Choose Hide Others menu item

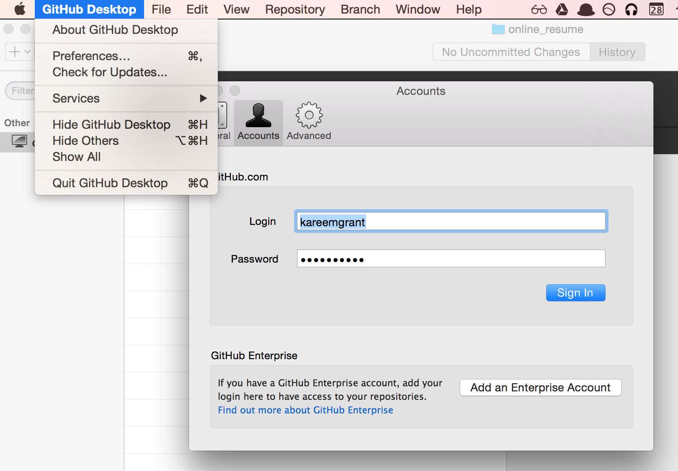(126, 141)
